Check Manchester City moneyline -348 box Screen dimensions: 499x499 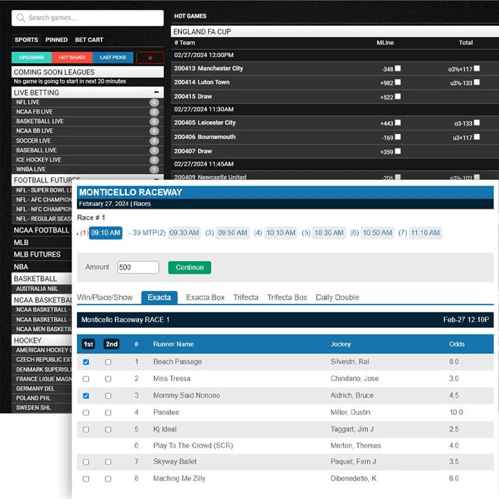(398, 68)
